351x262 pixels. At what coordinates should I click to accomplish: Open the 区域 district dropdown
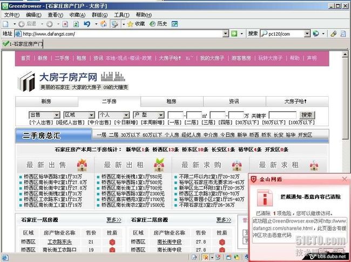[x=79, y=115]
